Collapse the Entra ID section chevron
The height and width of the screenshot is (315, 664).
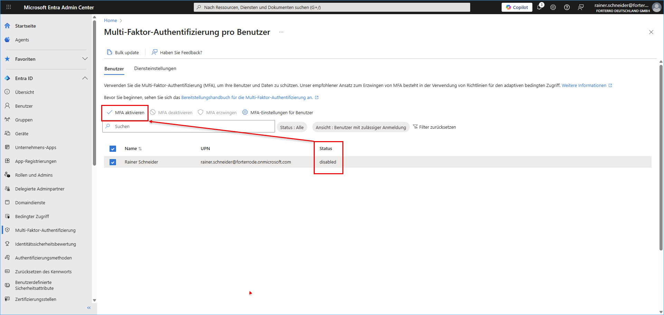pos(85,78)
